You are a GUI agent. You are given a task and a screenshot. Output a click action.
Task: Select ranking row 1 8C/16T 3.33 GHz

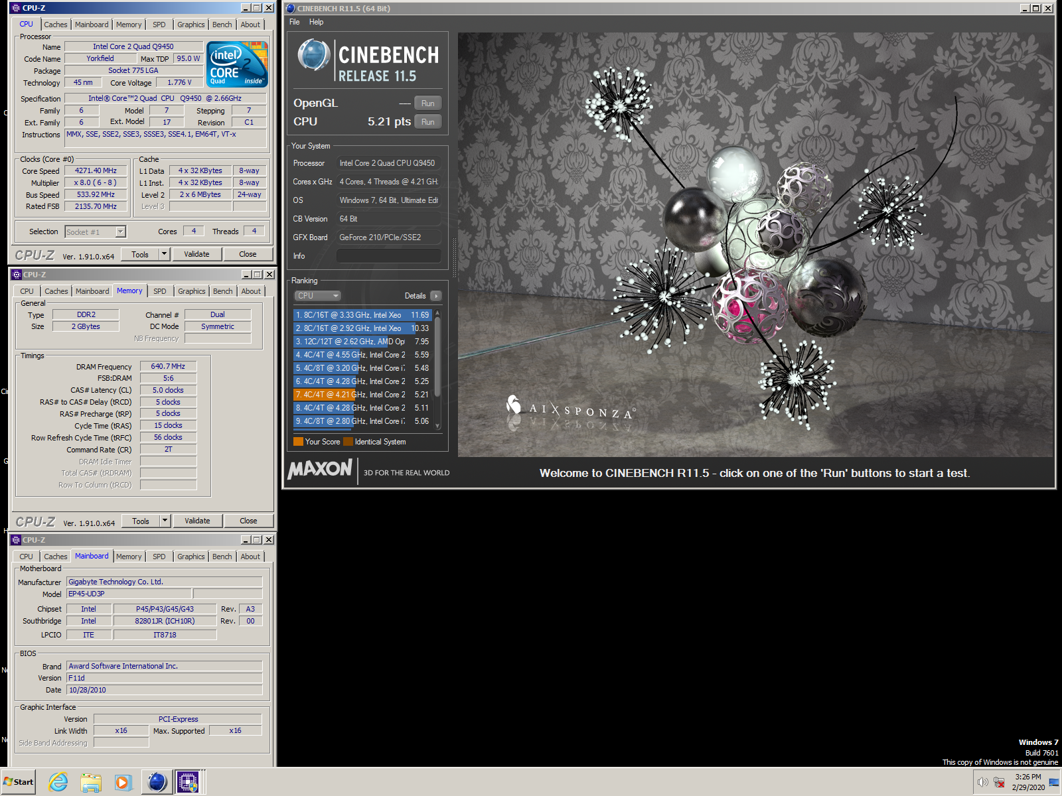pos(362,315)
